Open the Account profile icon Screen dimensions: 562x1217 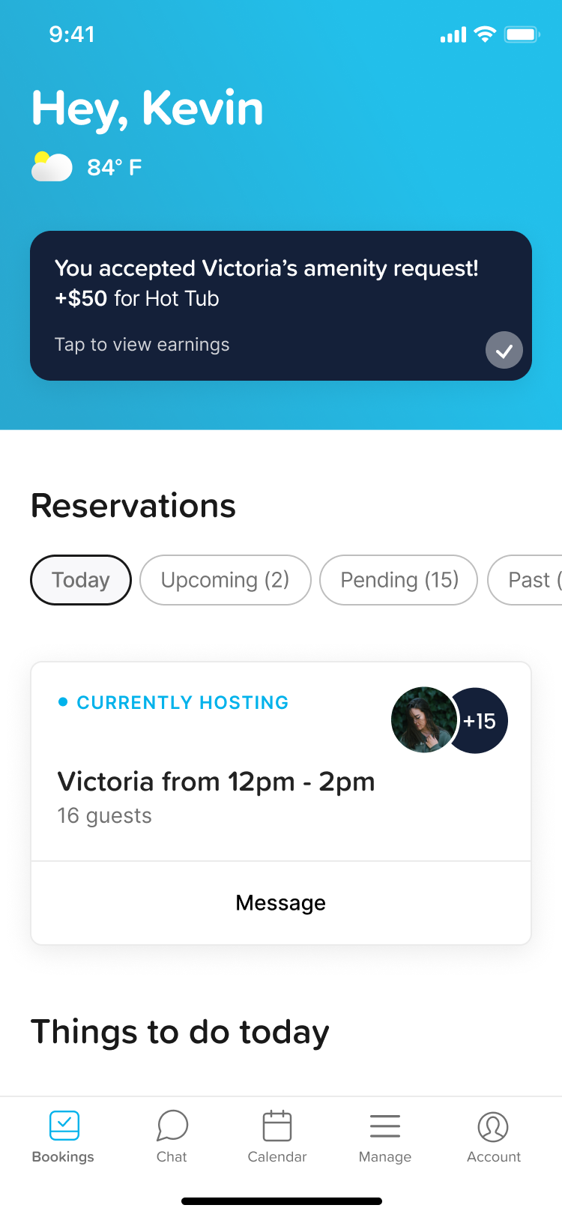pyautogui.click(x=493, y=1126)
